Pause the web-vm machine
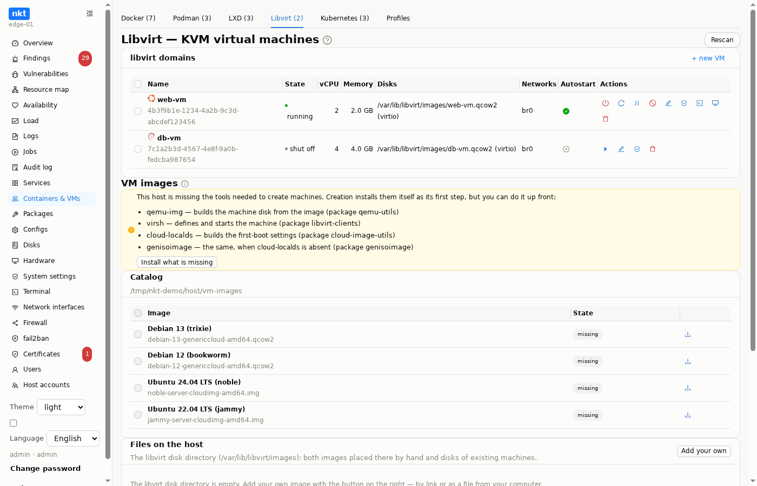 click(x=637, y=103)
